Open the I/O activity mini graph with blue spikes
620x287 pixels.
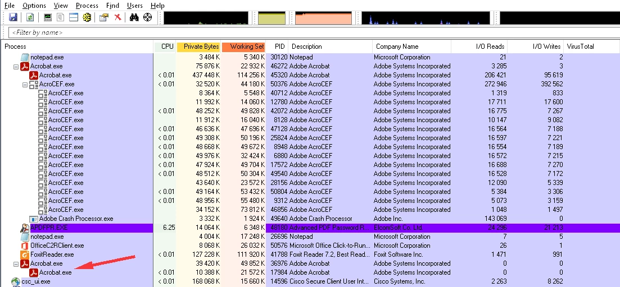click(x=426, y=18)
